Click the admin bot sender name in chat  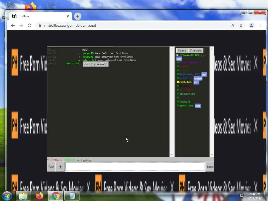(72, 64)
